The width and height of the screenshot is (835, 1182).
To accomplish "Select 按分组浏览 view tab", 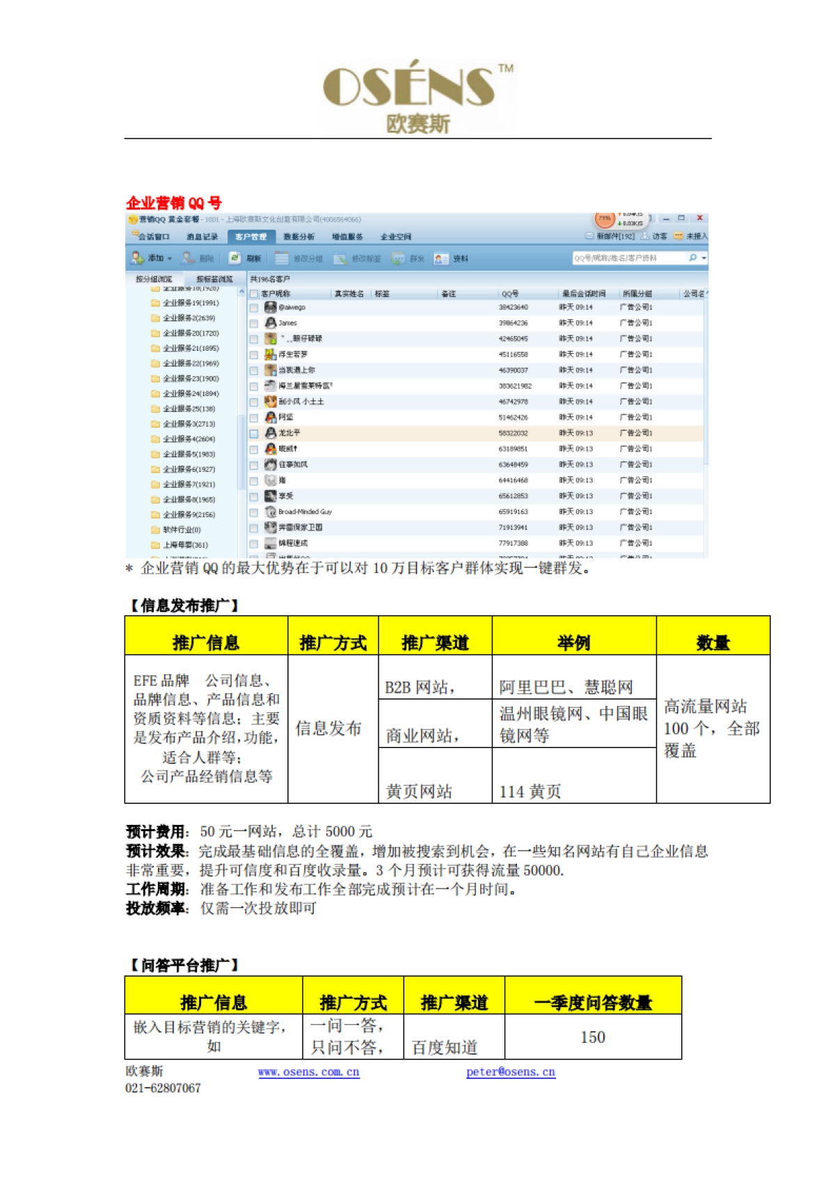I will pyautogui.click(x=154, y=279).
